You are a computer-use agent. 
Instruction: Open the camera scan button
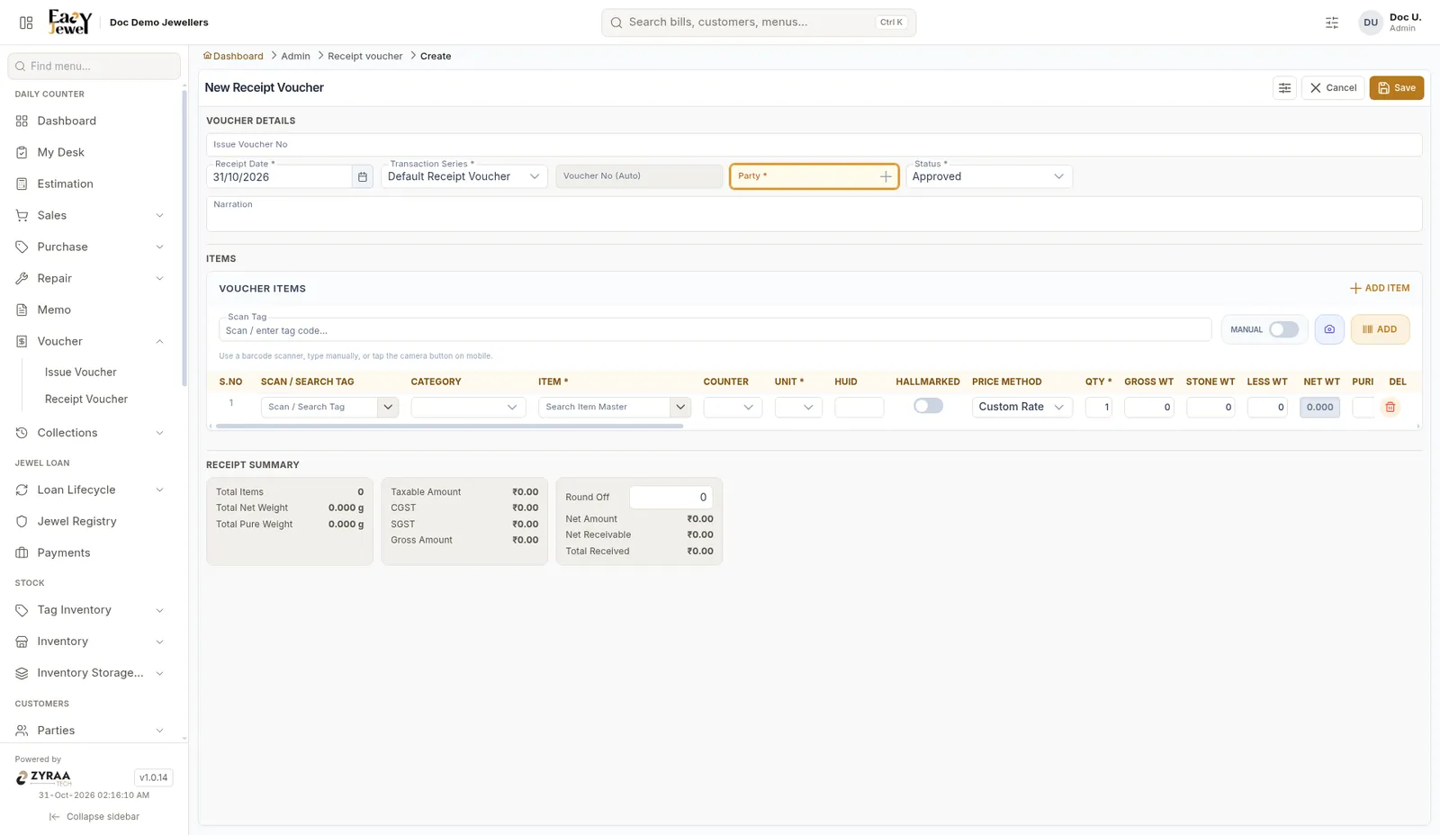click(1329, 329)
